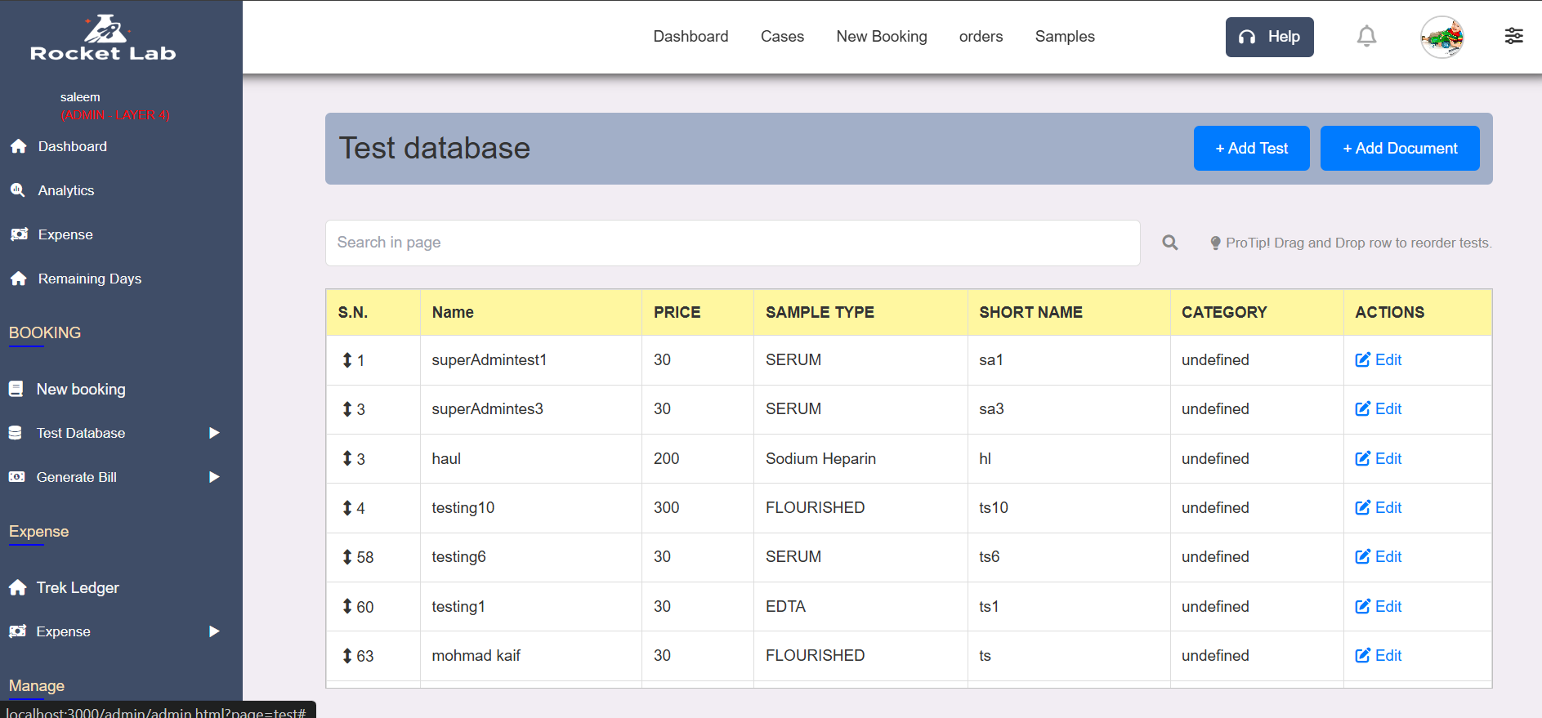1542x718 pixels.
Task: Go to Samples in the top navigation
Action: click(x=1064, y=37)
